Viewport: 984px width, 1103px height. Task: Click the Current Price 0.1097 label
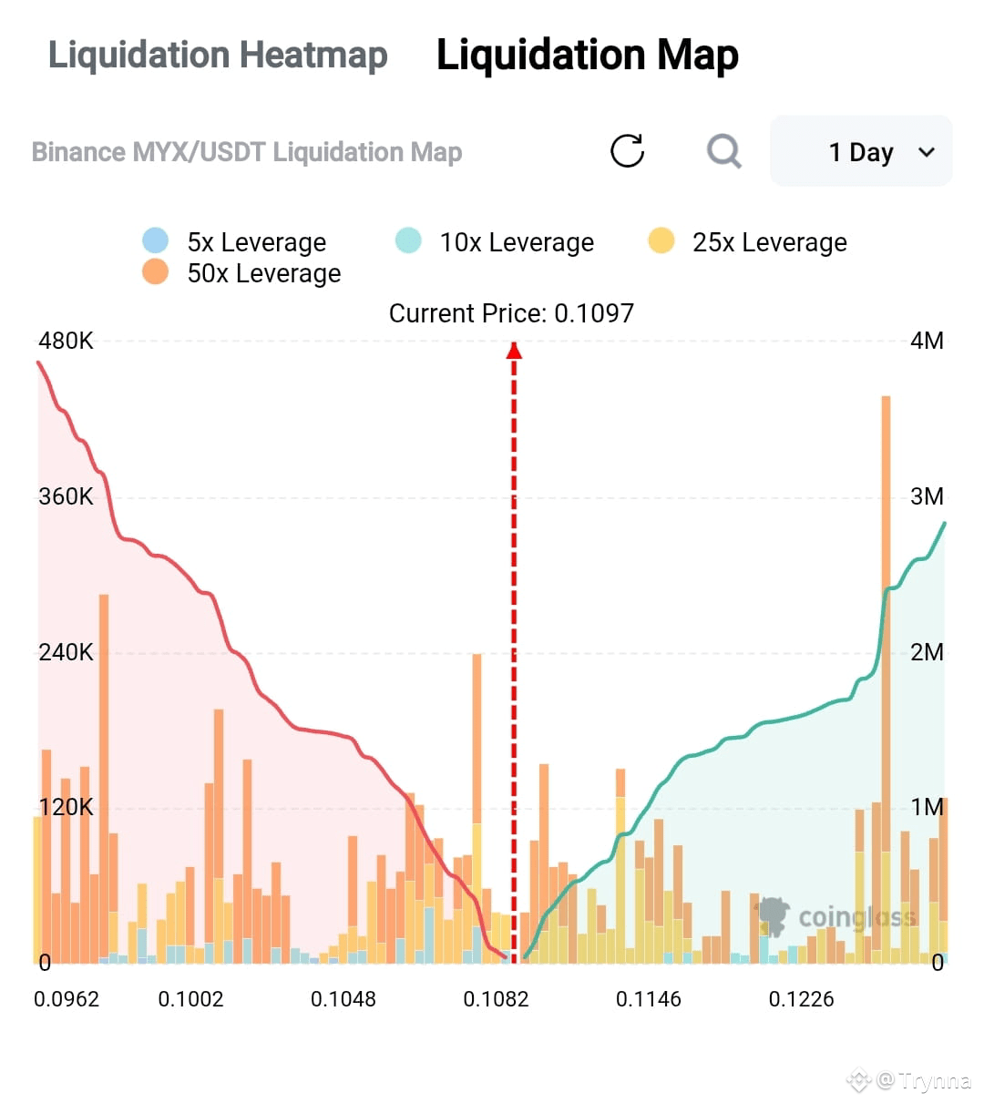click(511, 313)
